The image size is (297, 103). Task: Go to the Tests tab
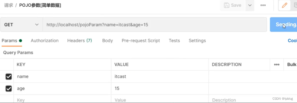coord(174,40)
